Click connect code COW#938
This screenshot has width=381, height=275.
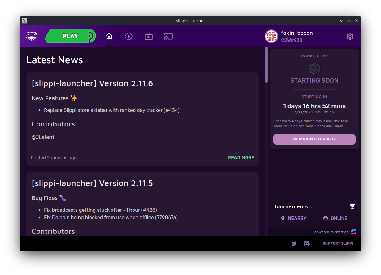click(x=291, y=40)
